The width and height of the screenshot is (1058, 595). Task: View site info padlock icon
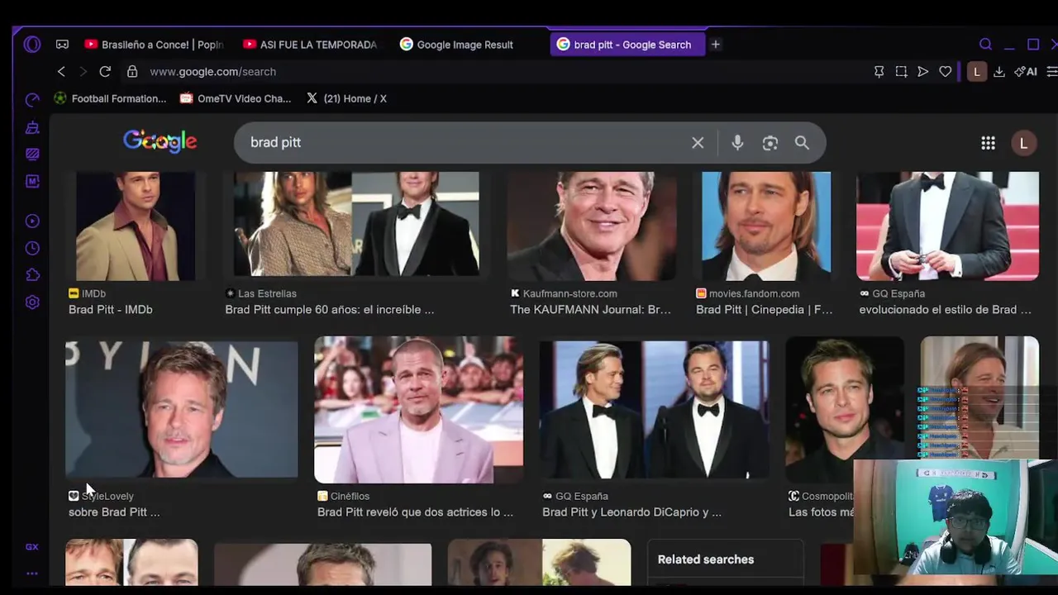click(132, 72)
